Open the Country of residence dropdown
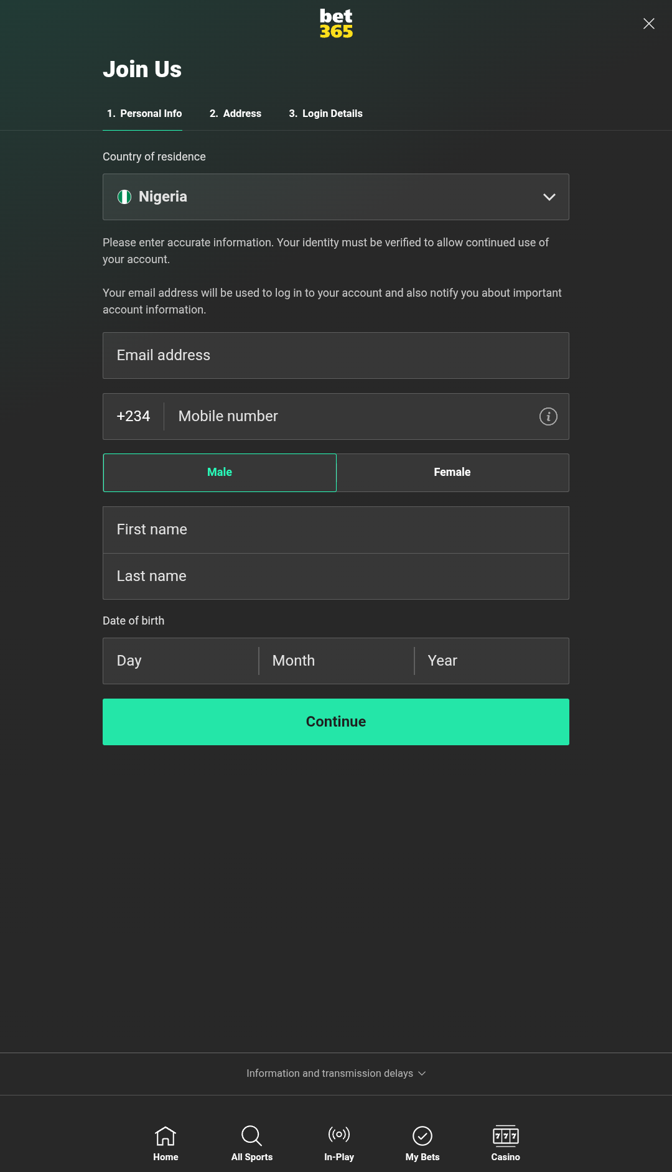This screenshot has height=1172, width=672. coord(336,197)
